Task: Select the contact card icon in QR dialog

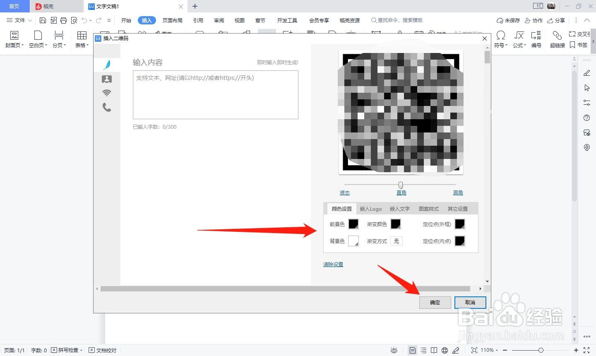Action: pyautogui.click(x=107, y=79)
